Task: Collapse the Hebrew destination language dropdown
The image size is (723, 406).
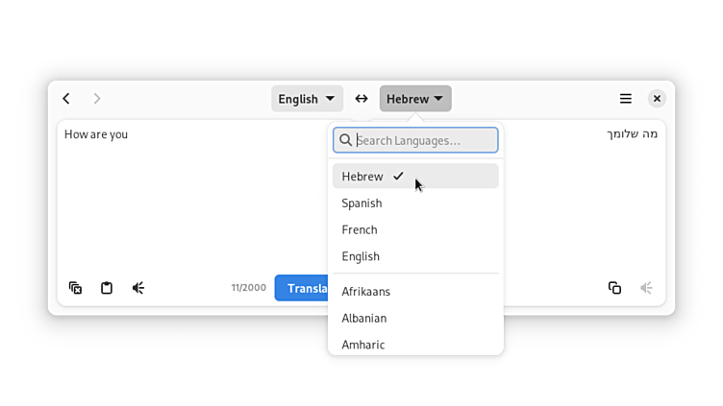Action: coord(415,99)
